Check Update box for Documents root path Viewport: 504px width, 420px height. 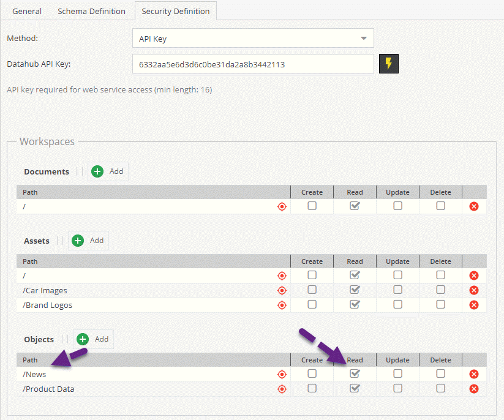pyautogui.click(x=397, y=206)
